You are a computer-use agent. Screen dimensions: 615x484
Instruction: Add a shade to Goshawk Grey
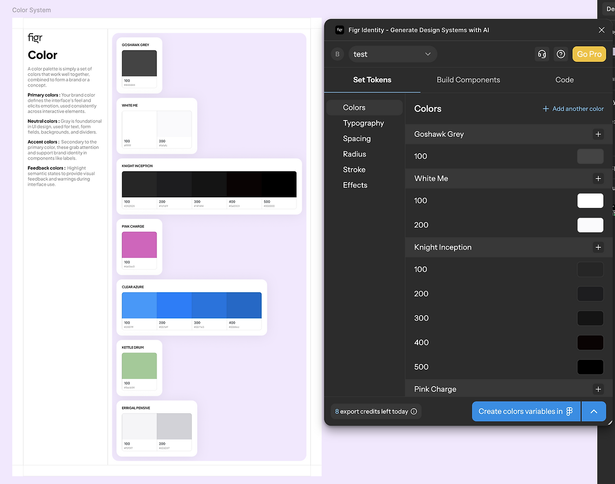coord(598,134)
